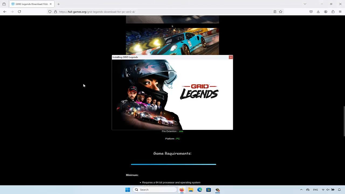
Task: Switch the ENG input language
Action: [x=315, y=190]
